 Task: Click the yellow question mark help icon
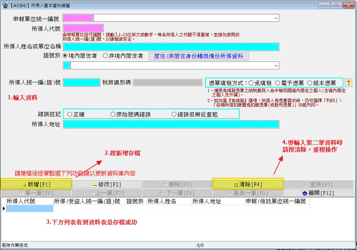[x=348, y=83]
